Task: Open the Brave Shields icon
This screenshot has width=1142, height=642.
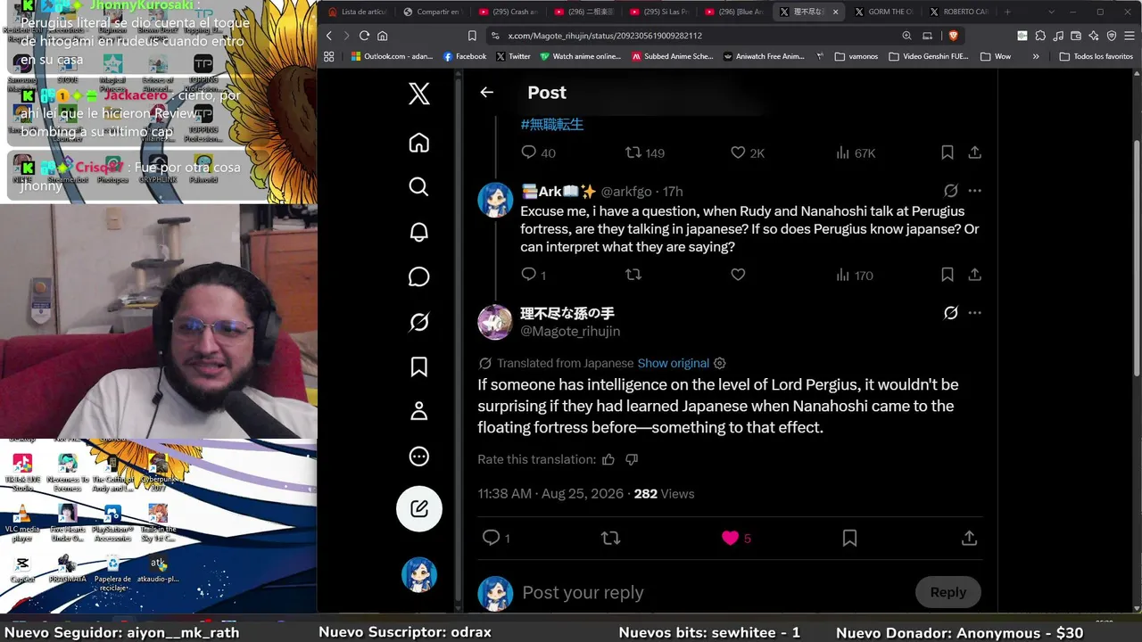Action: (x=953, y=36)
